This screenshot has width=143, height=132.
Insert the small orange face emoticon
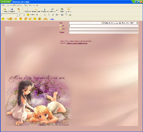point(16,19)
